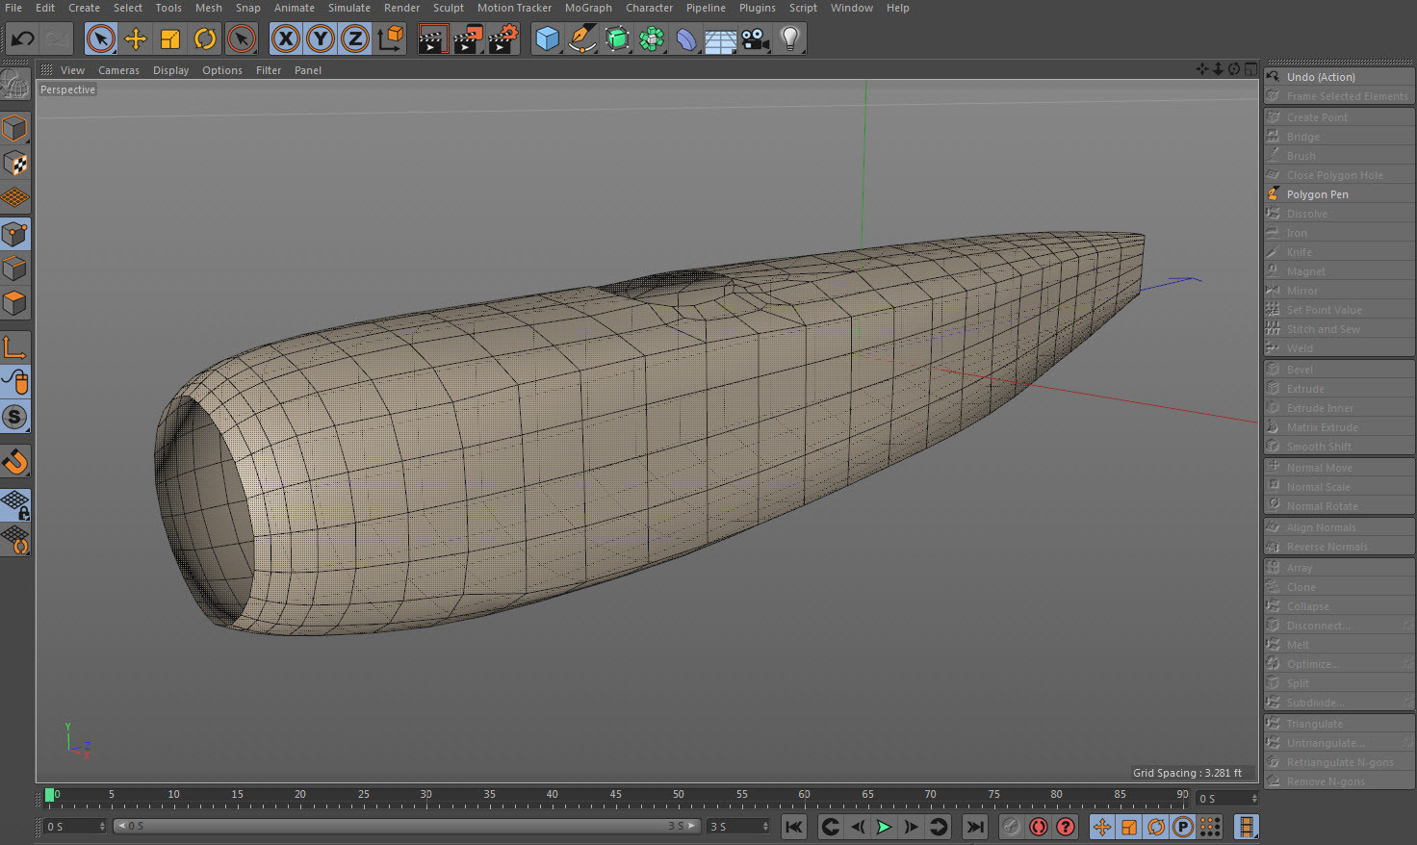This screenshot has width=1417, height=845.
Task: Toggle Y axis lock
Action: pos(320,39)
